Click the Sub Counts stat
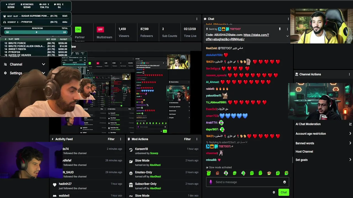Screen dimensions: 353x198 tap(170, 32)
